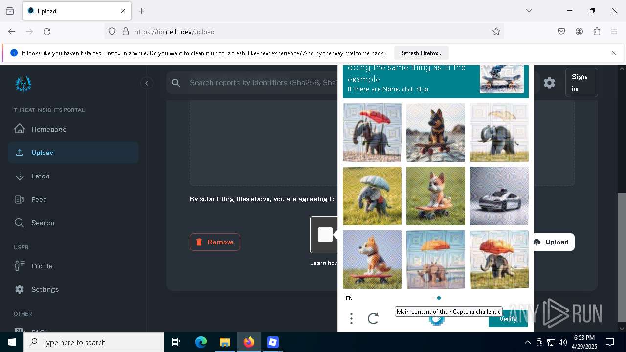
Task: Open the volume control in tray
Action: tap(563, 342)
